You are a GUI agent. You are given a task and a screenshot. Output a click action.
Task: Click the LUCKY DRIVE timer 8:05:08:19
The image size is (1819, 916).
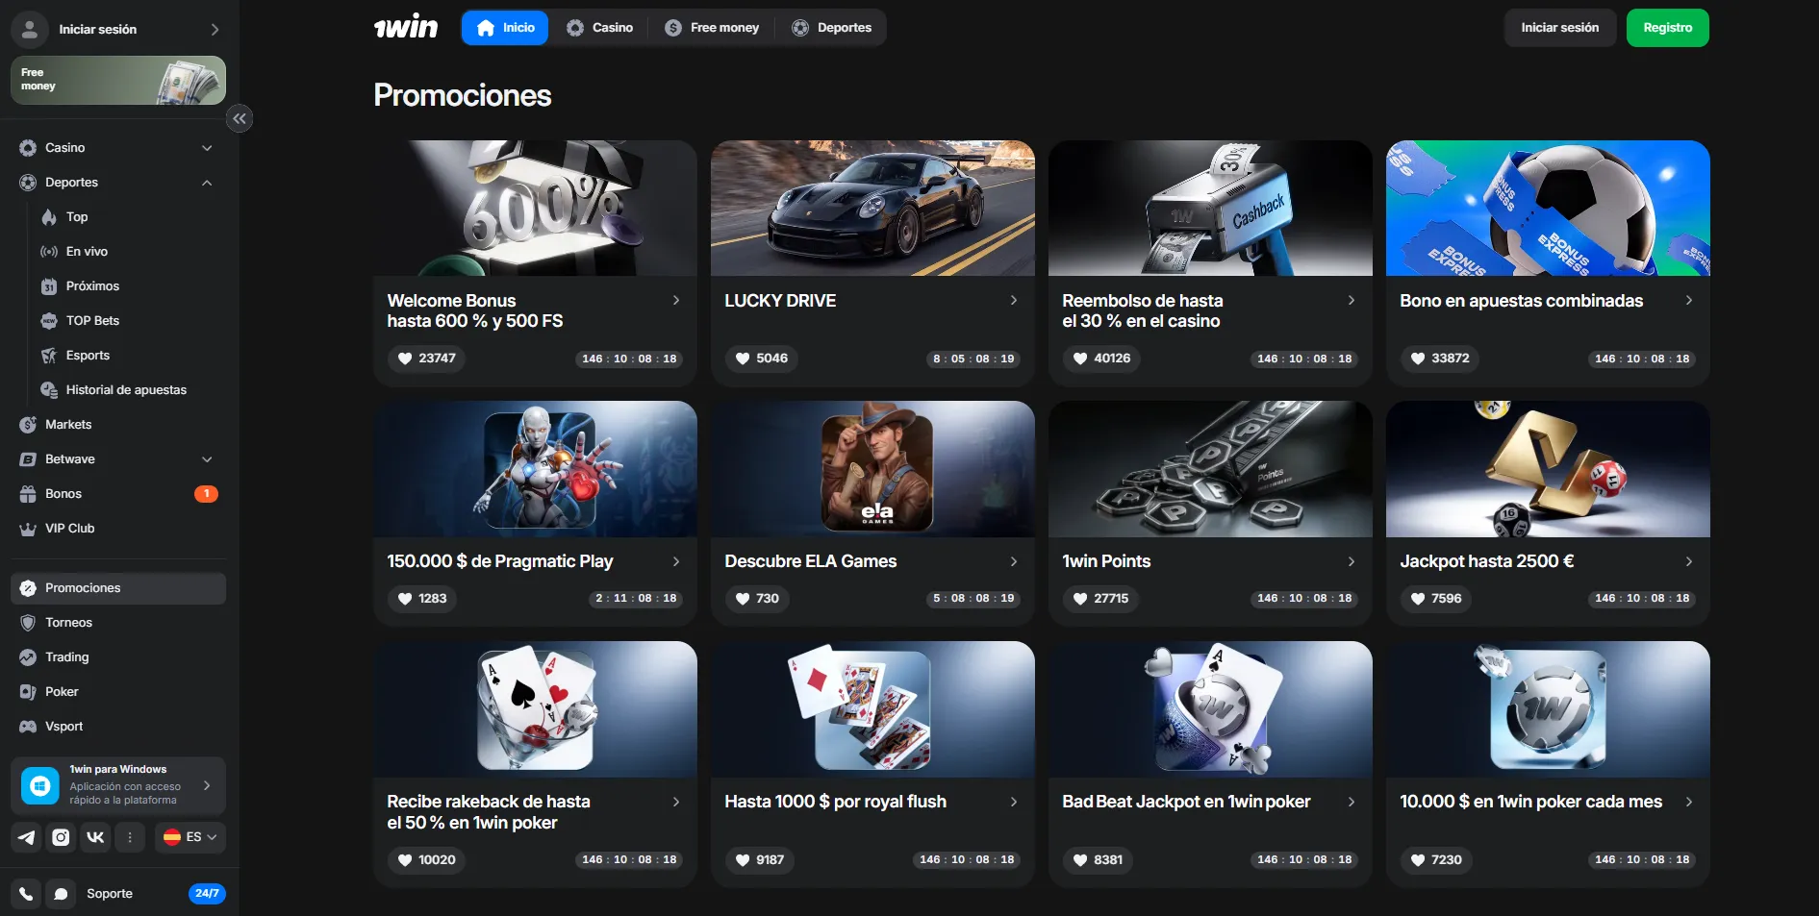(973, 359)
